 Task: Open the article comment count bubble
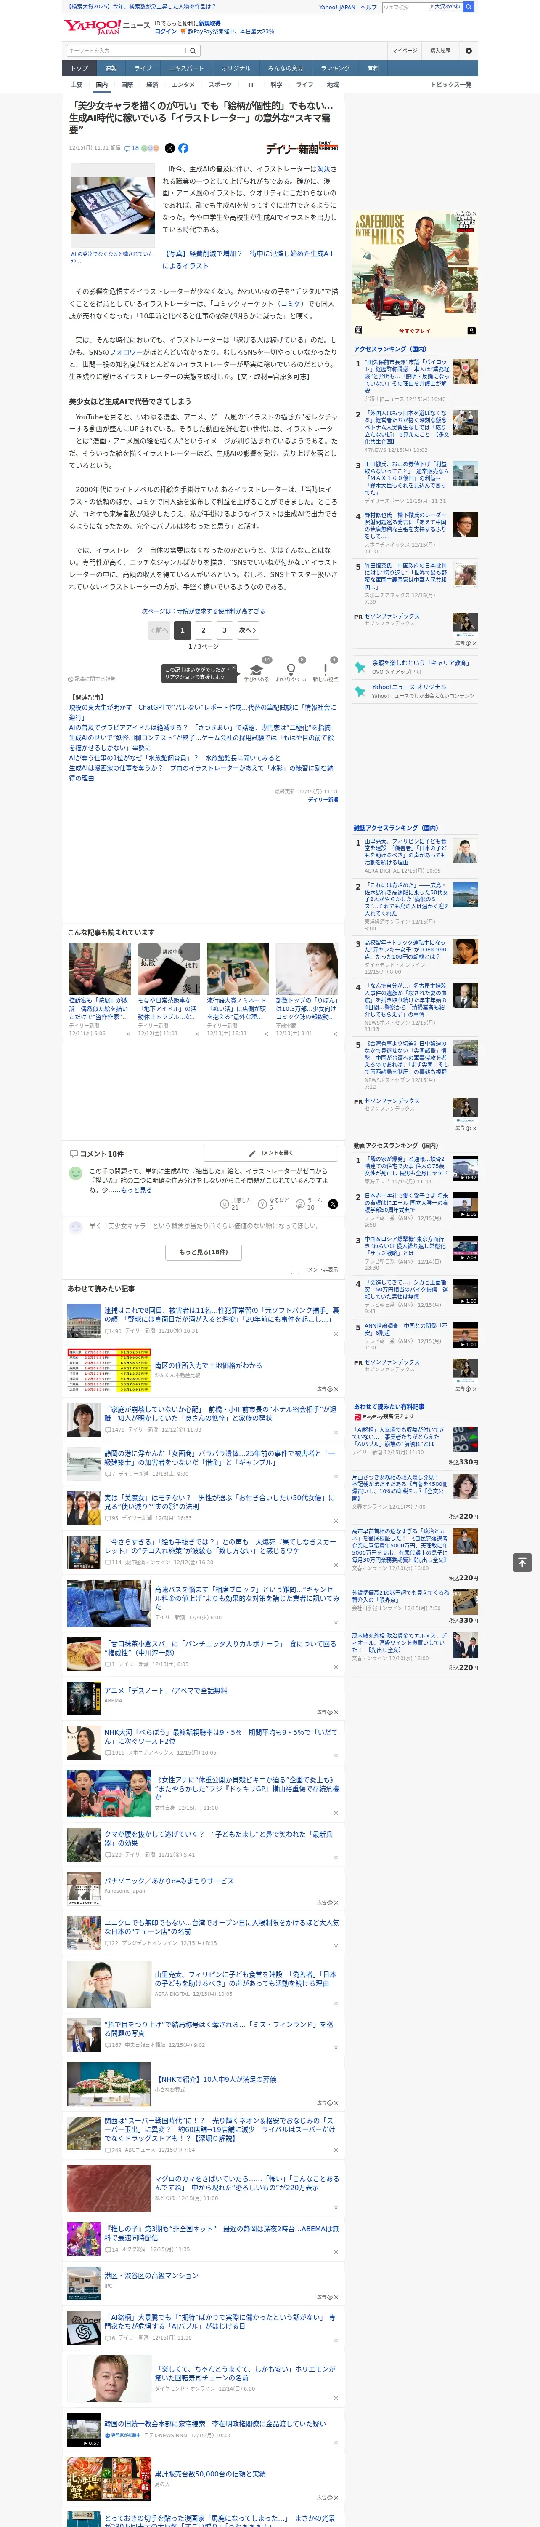coord(131,148)
